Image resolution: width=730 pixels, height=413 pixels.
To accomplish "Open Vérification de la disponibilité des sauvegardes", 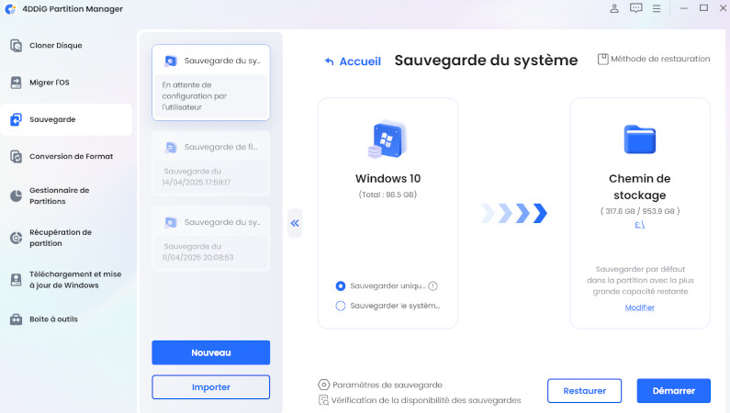I will click(x=426, y=400).
